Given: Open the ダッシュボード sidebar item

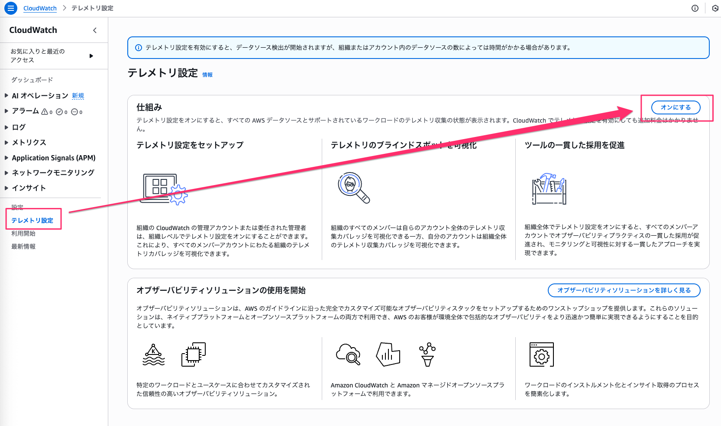Looking at the screenshot, I should click(x=32, y=80).
